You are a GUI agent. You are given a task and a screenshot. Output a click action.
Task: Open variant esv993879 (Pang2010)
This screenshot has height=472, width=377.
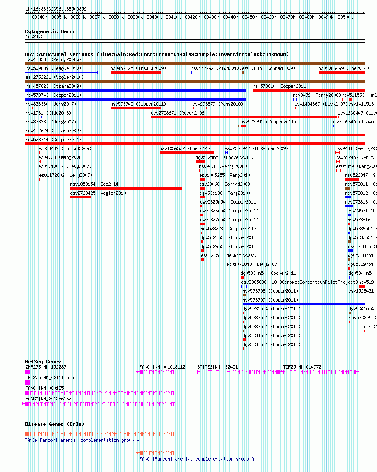coord(218,104)
